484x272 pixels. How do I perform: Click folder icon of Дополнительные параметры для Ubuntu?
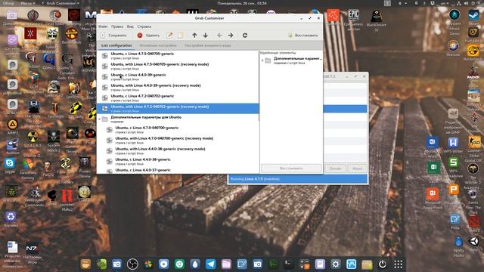pyautogui.click(x=105, y=119)
